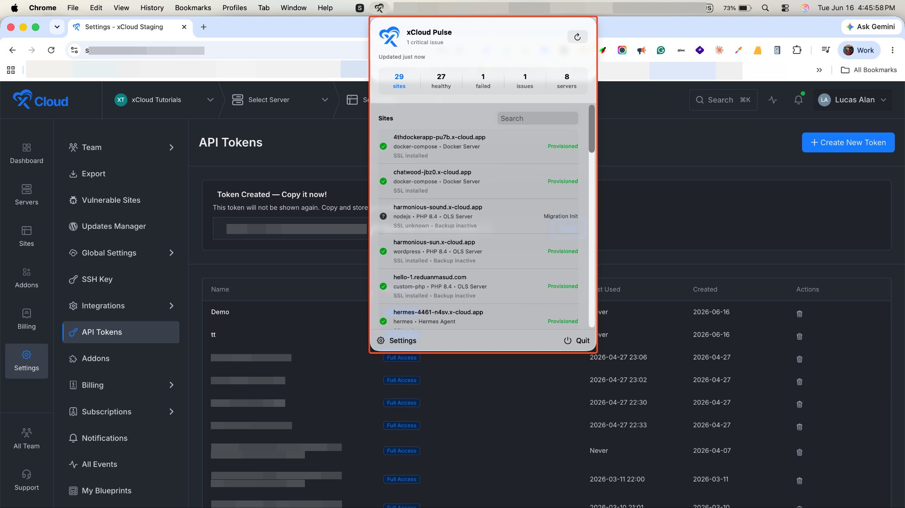Image resolution: width=905 pixels, height=508 pixels.
Task: Open Settings in xCloud Pulse popup
Action: pos(396,341)
